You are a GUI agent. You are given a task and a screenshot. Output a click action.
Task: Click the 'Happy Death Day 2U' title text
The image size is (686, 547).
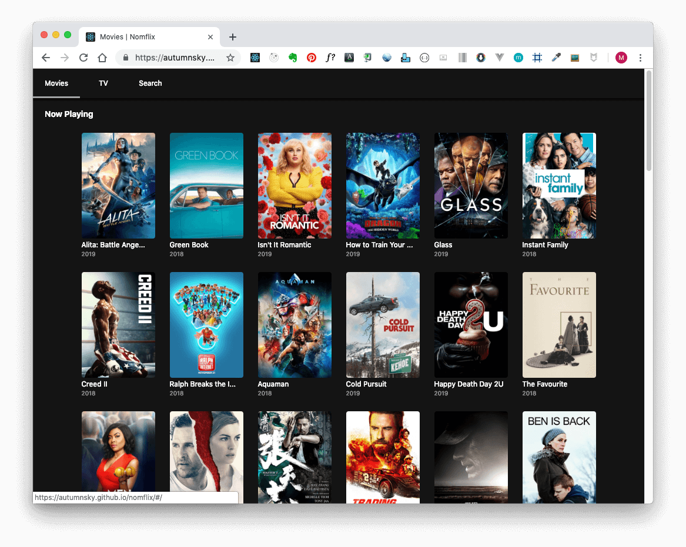pos(469,384)
